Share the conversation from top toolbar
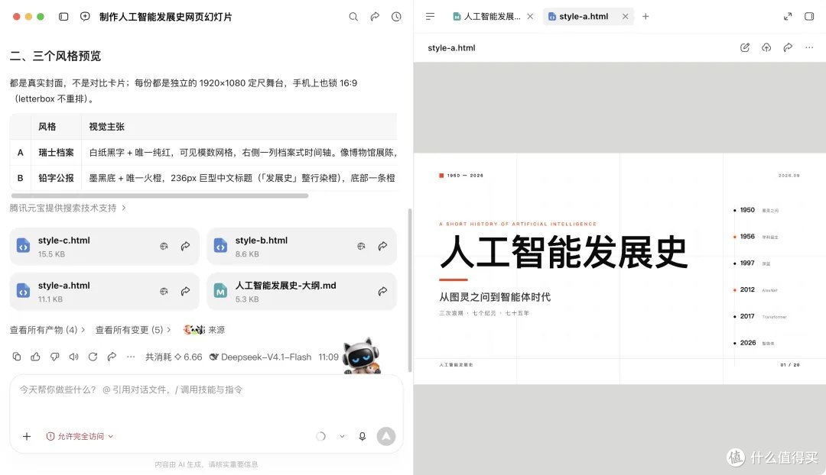 375,17
